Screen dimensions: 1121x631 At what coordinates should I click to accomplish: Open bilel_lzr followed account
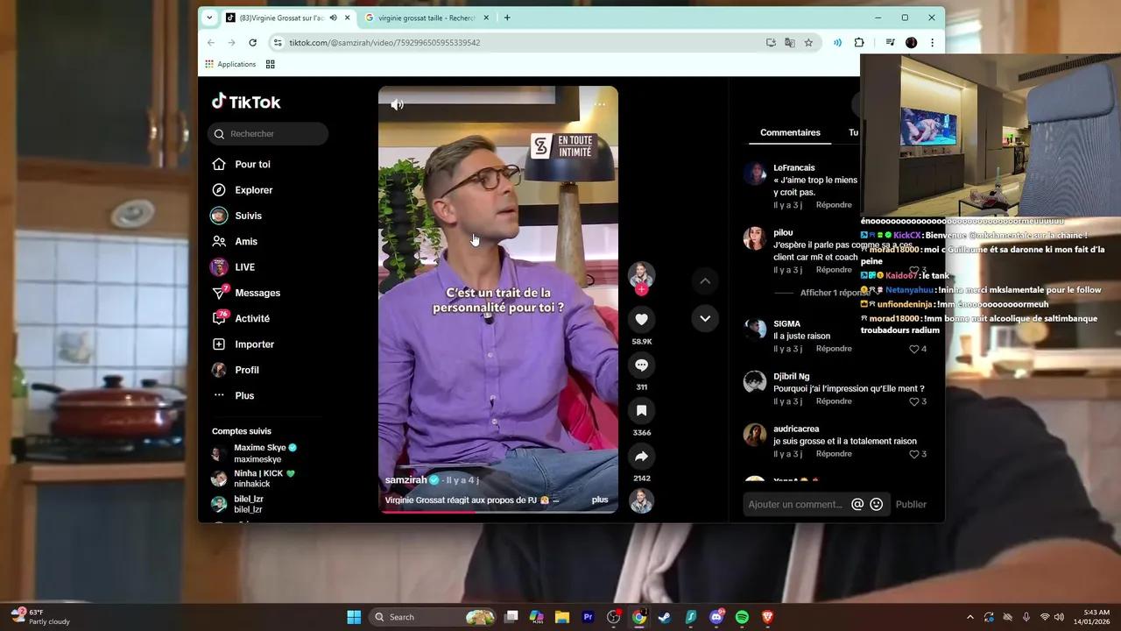pyautogui.click(x=238, y=504)
